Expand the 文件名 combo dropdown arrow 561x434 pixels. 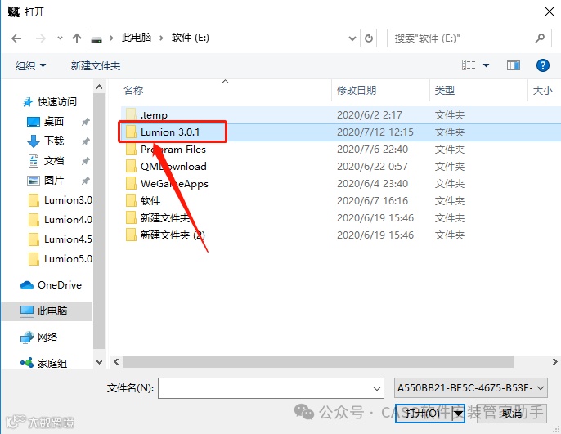(x=377, y=388)
